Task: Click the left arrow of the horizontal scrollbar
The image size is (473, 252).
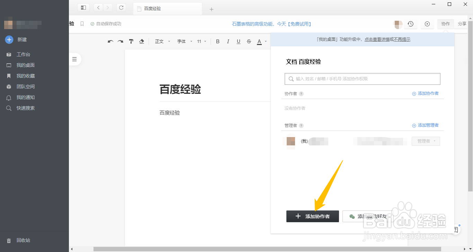Action: [72, 249]
